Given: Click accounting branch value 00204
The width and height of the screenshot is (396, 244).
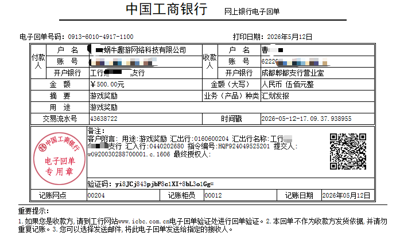Looking at the screenshot, I should (96, 195).
